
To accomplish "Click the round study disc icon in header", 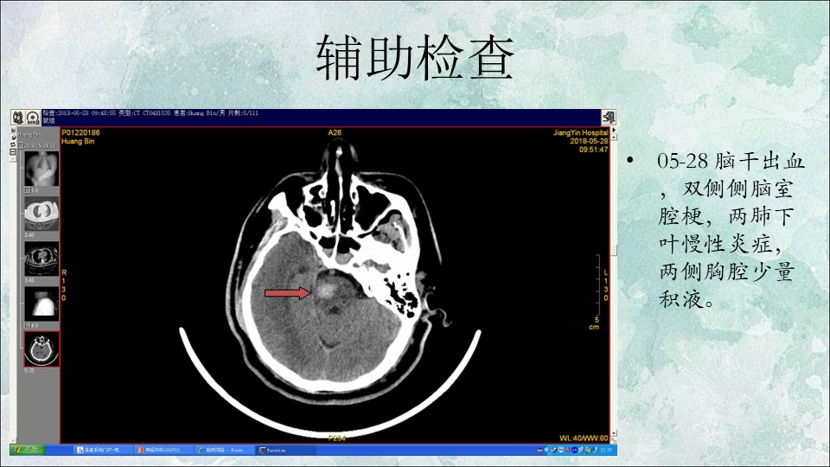I will coord(33,118).
